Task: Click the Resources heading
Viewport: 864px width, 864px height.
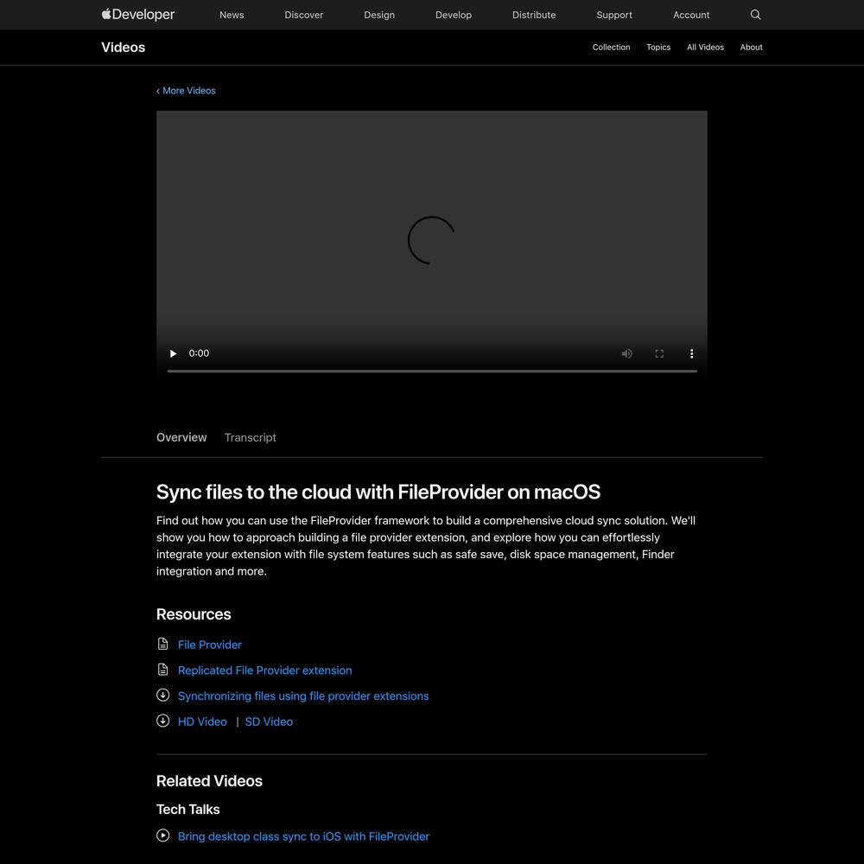Action: [194, 614]
